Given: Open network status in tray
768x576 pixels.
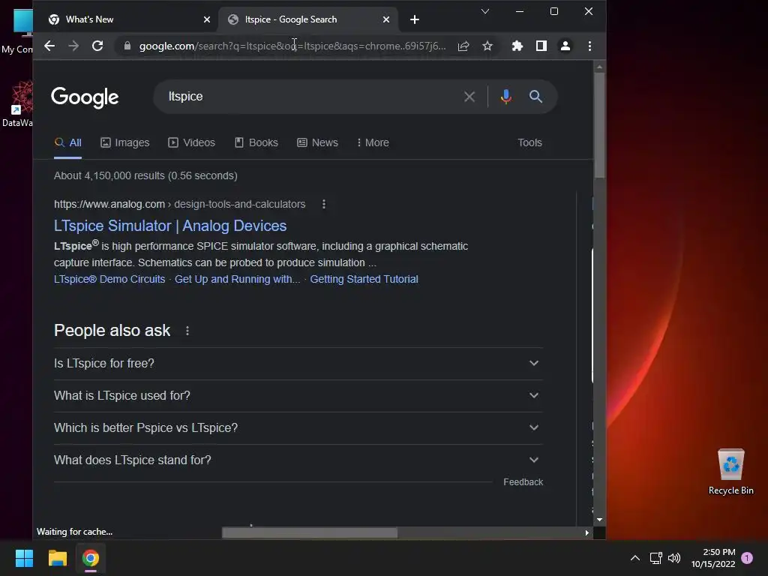Looking at the screenshot, I should 655,558.
